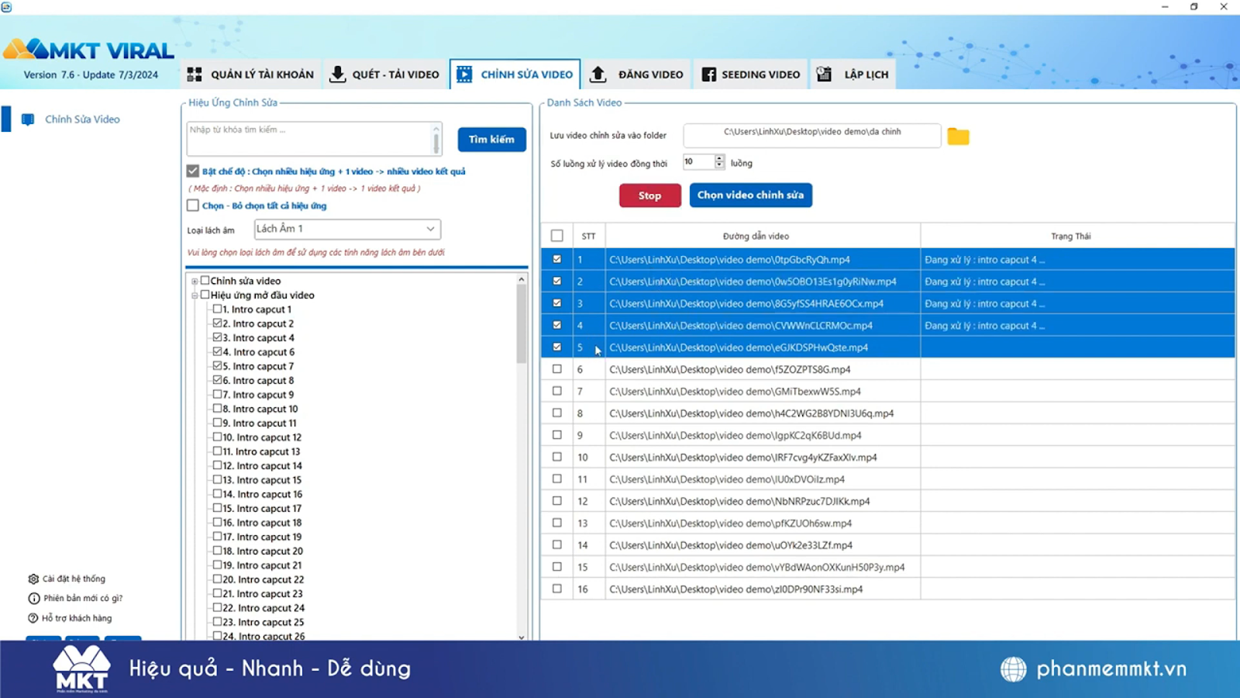Check 7. Intro capcut 9
This screenshot has width=1240, height=698.
[218, 394]
